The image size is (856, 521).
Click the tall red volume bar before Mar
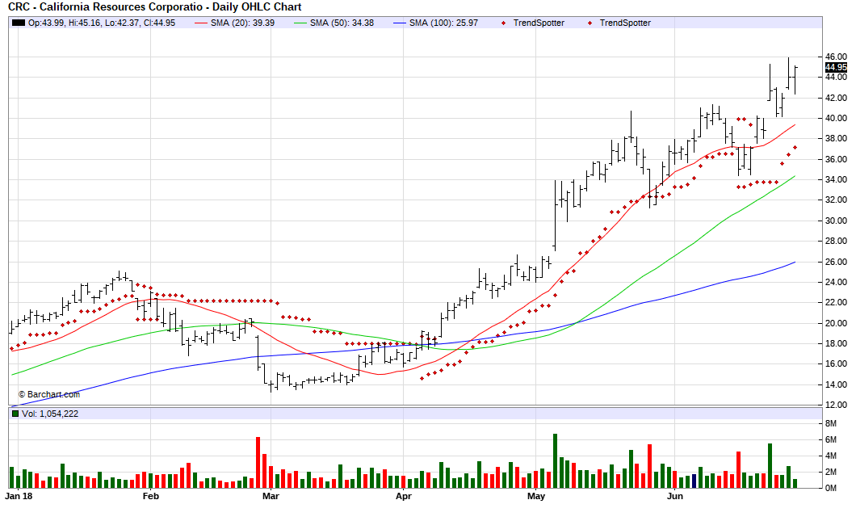tap(258, 463)
